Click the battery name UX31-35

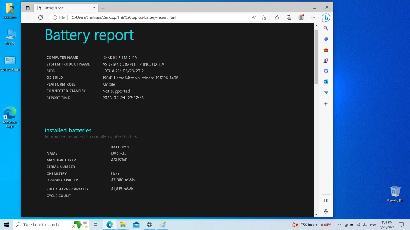(119, 153)
